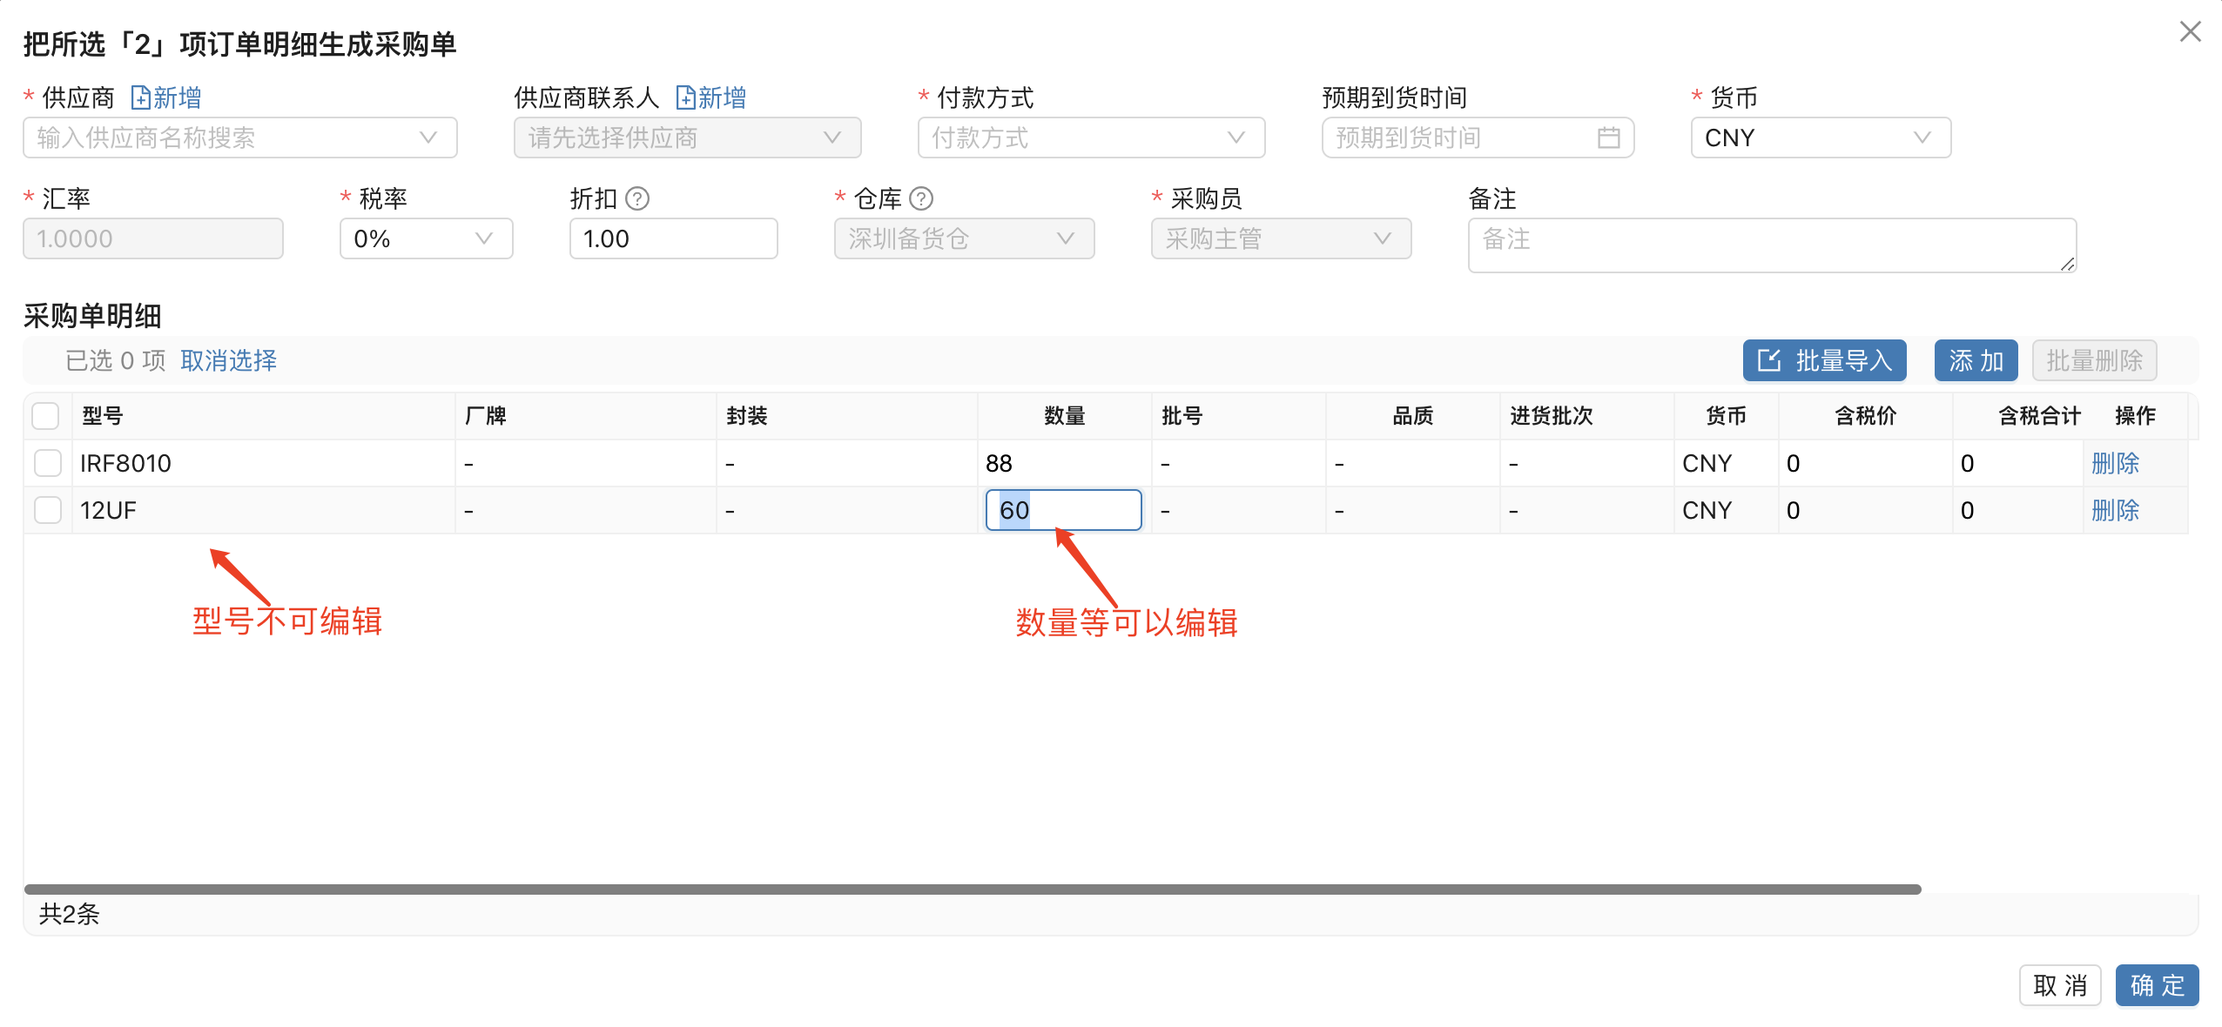Check the select-all checkbox in table header
Screen dimensions: 2222x1027
[46, 415]
